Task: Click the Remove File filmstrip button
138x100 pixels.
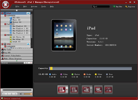Action: 74,90
